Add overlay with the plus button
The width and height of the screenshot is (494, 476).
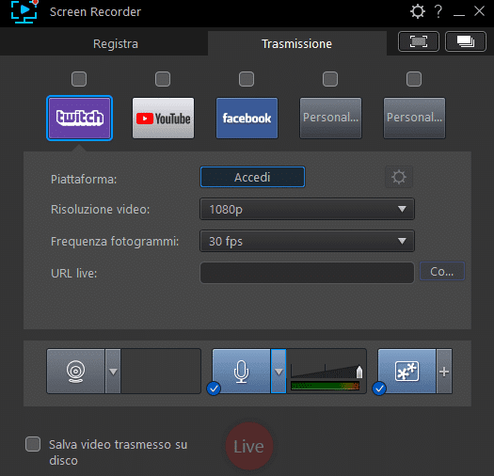click(444, 372)
